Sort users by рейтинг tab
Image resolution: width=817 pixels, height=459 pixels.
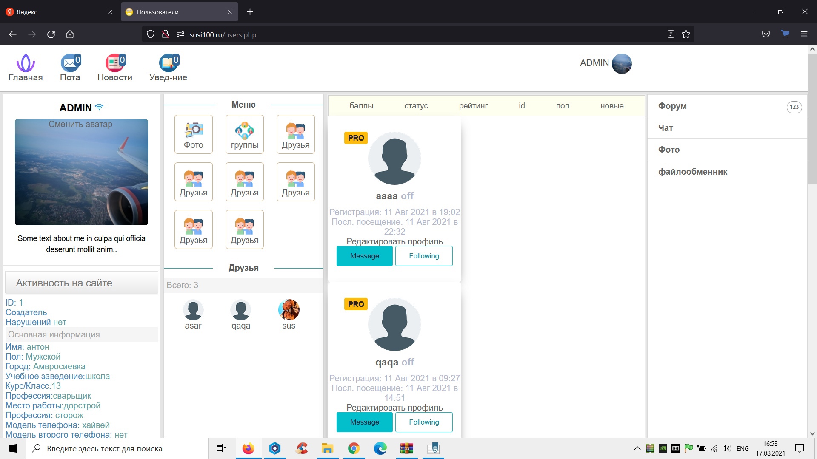pos(473,106)
